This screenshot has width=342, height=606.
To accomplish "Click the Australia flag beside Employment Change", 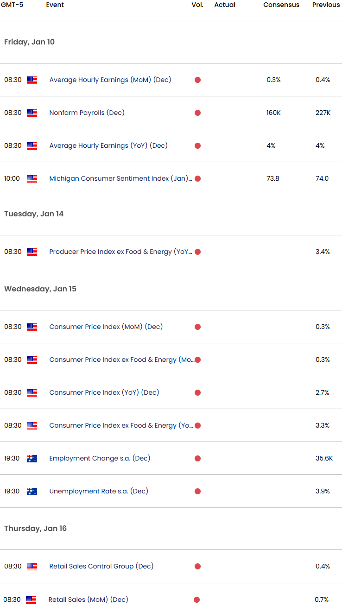I will coord(32,458).
